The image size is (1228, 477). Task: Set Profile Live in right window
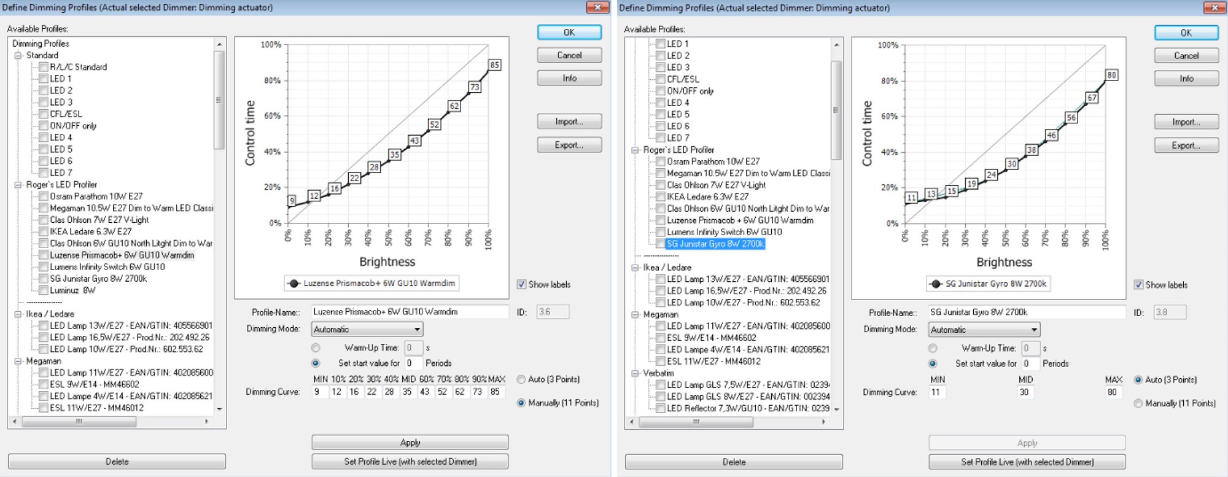tap(1027, 462)
